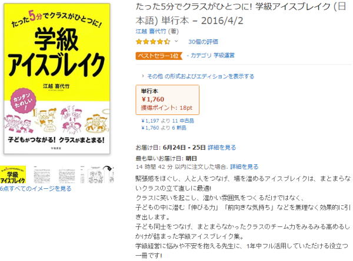Open the star rating dropdown chevron
The width and height of the screenshot is (353, 261).
[x=176, y=41]
